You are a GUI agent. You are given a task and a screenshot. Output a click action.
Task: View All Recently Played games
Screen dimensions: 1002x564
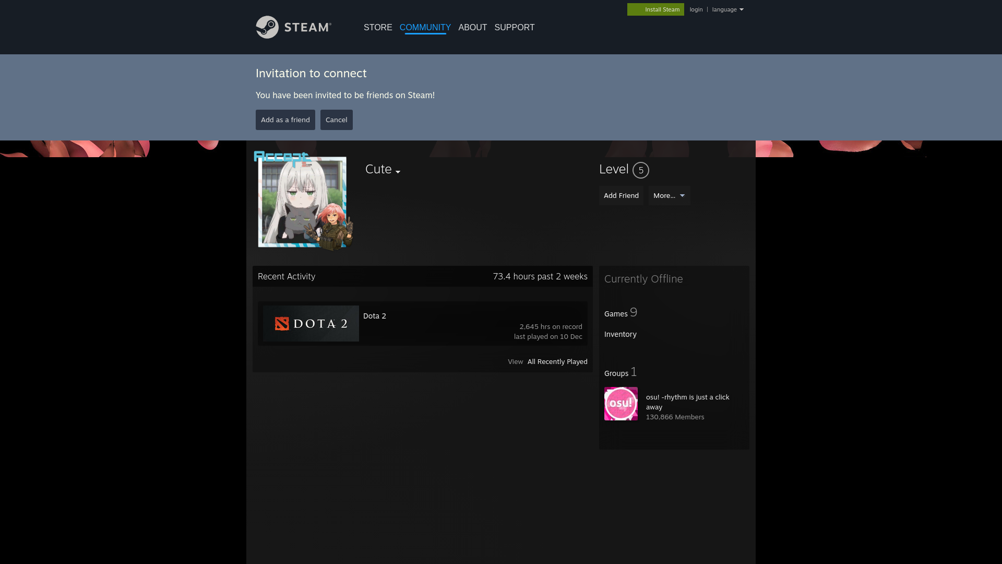557,361
